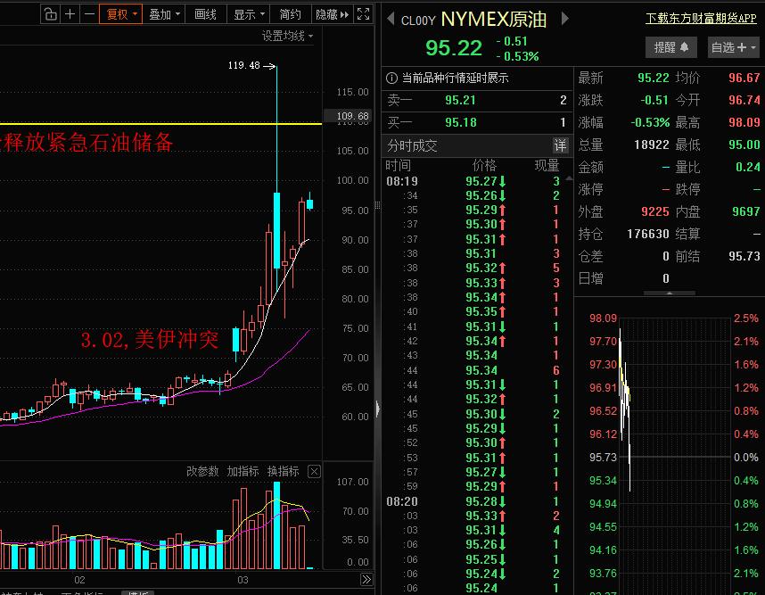This screenshot has width=765, height=595.
Task: Add to watchlist with 自选 + button
Action: pos(728,47)
